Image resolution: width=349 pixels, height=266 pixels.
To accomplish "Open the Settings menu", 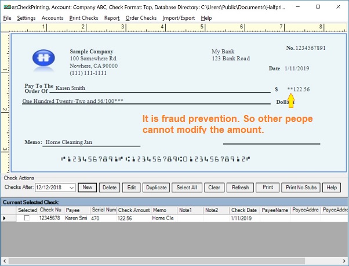I will point(26,18).
